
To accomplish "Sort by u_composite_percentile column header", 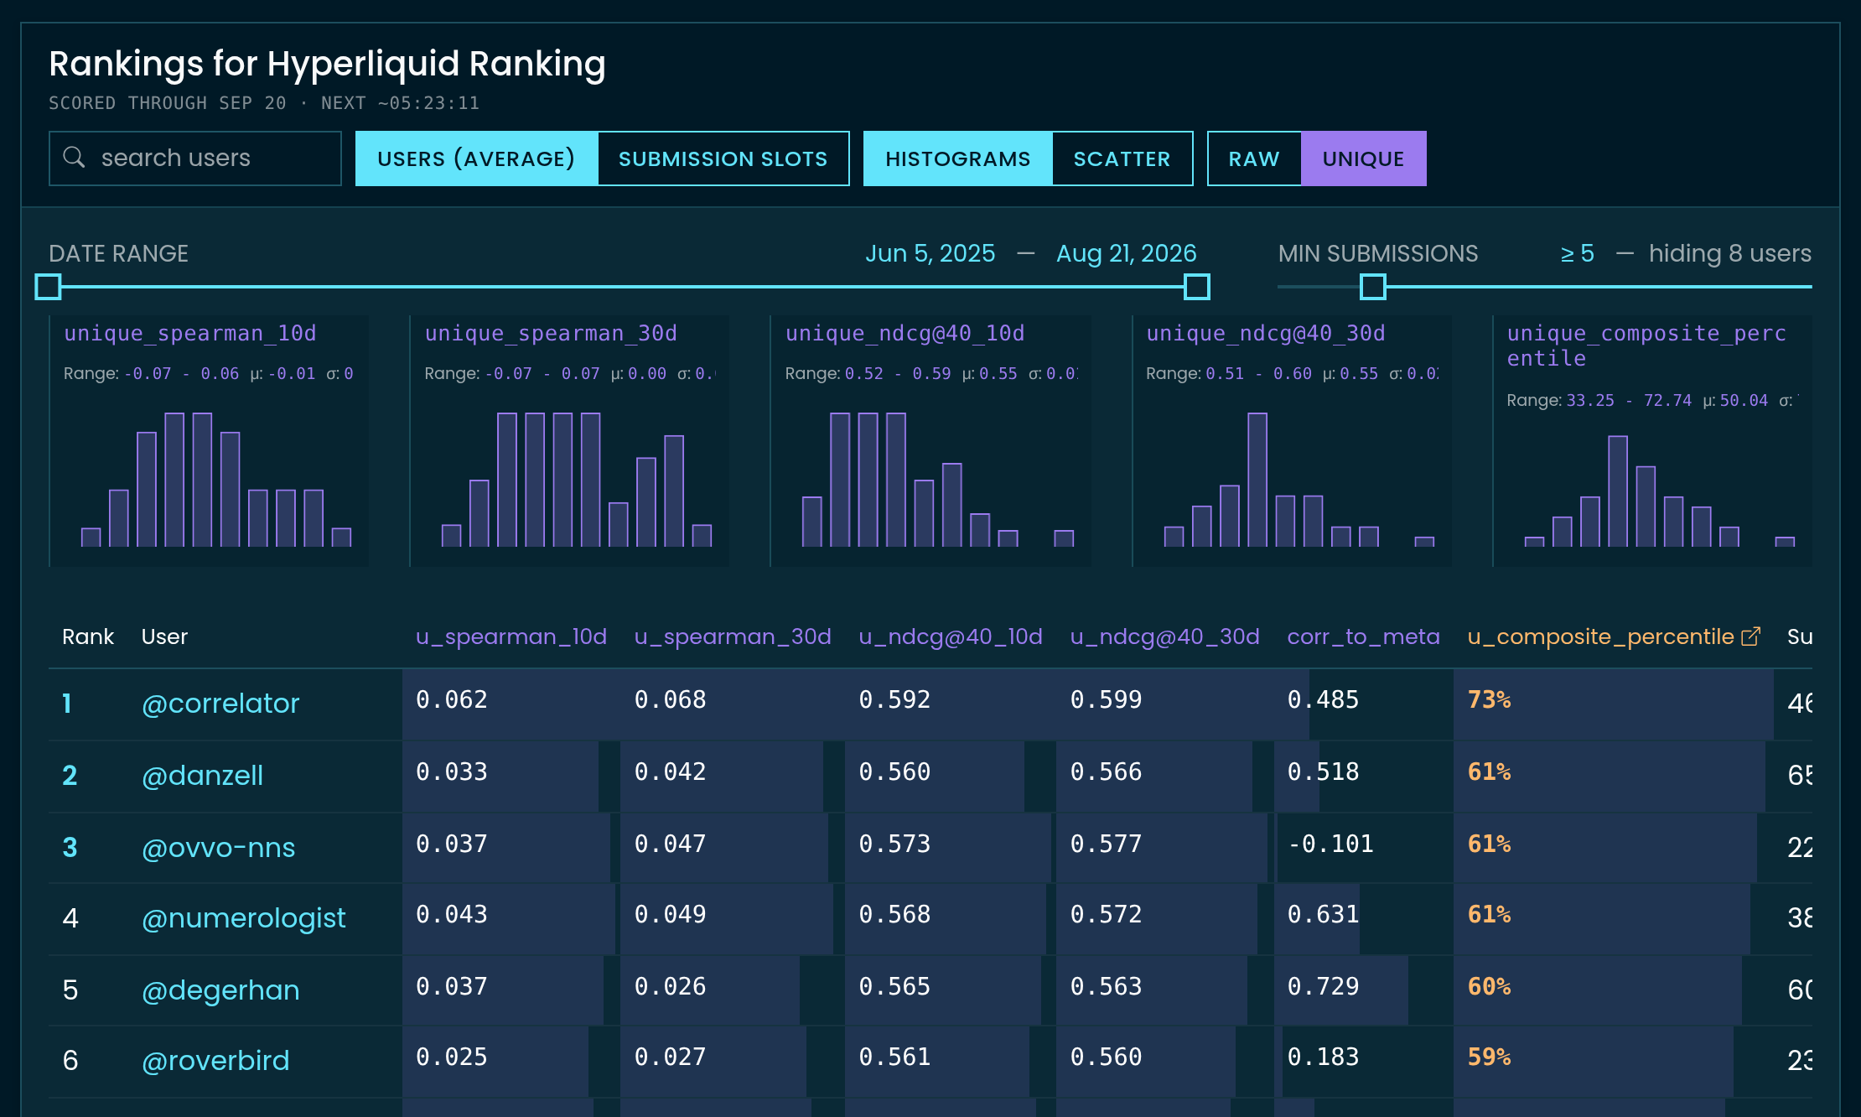I will pyautogui.click(x=1600, y=636).
